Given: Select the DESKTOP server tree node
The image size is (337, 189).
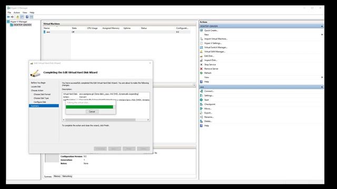Looking at the screenshot, I should pyautogui.click(x=22, y=25).
